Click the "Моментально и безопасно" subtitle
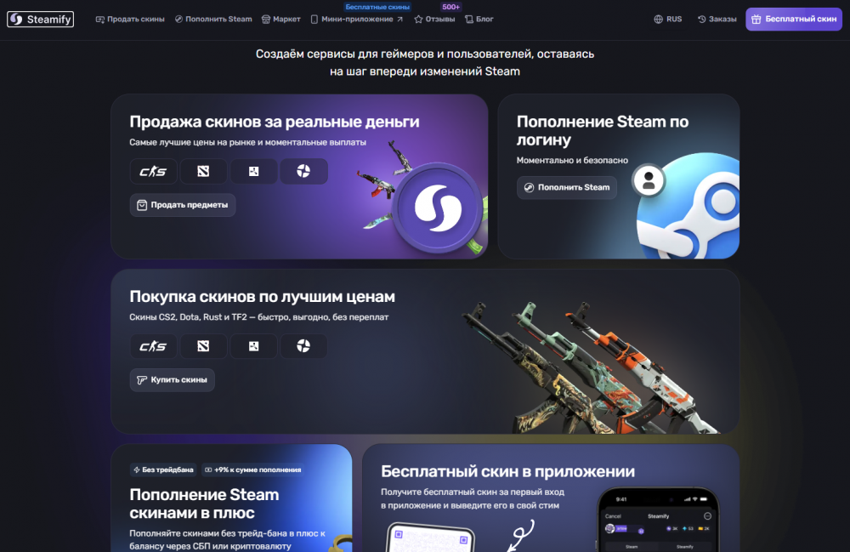 pyautogui.click(x=572, y=161)
